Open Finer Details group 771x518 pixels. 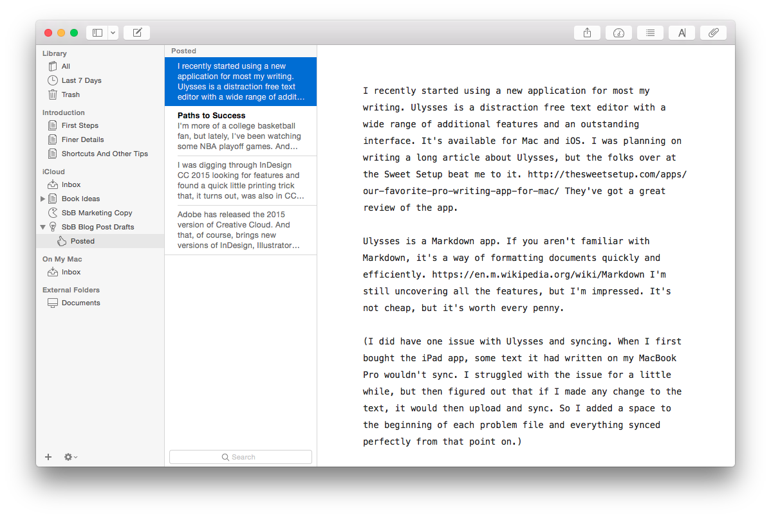pyautogui.click(x=100, y=140)
